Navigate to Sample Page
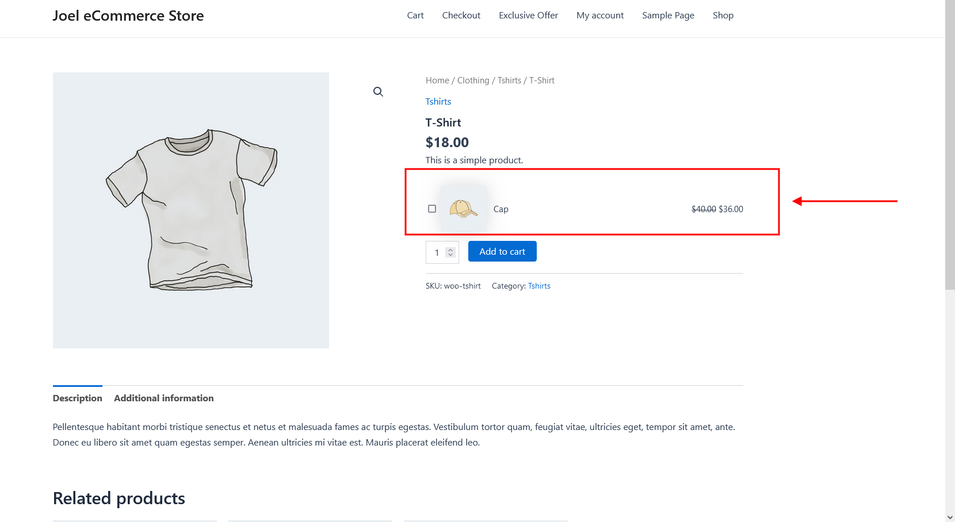This screenshot has height=522, width=955. [668, 16]
